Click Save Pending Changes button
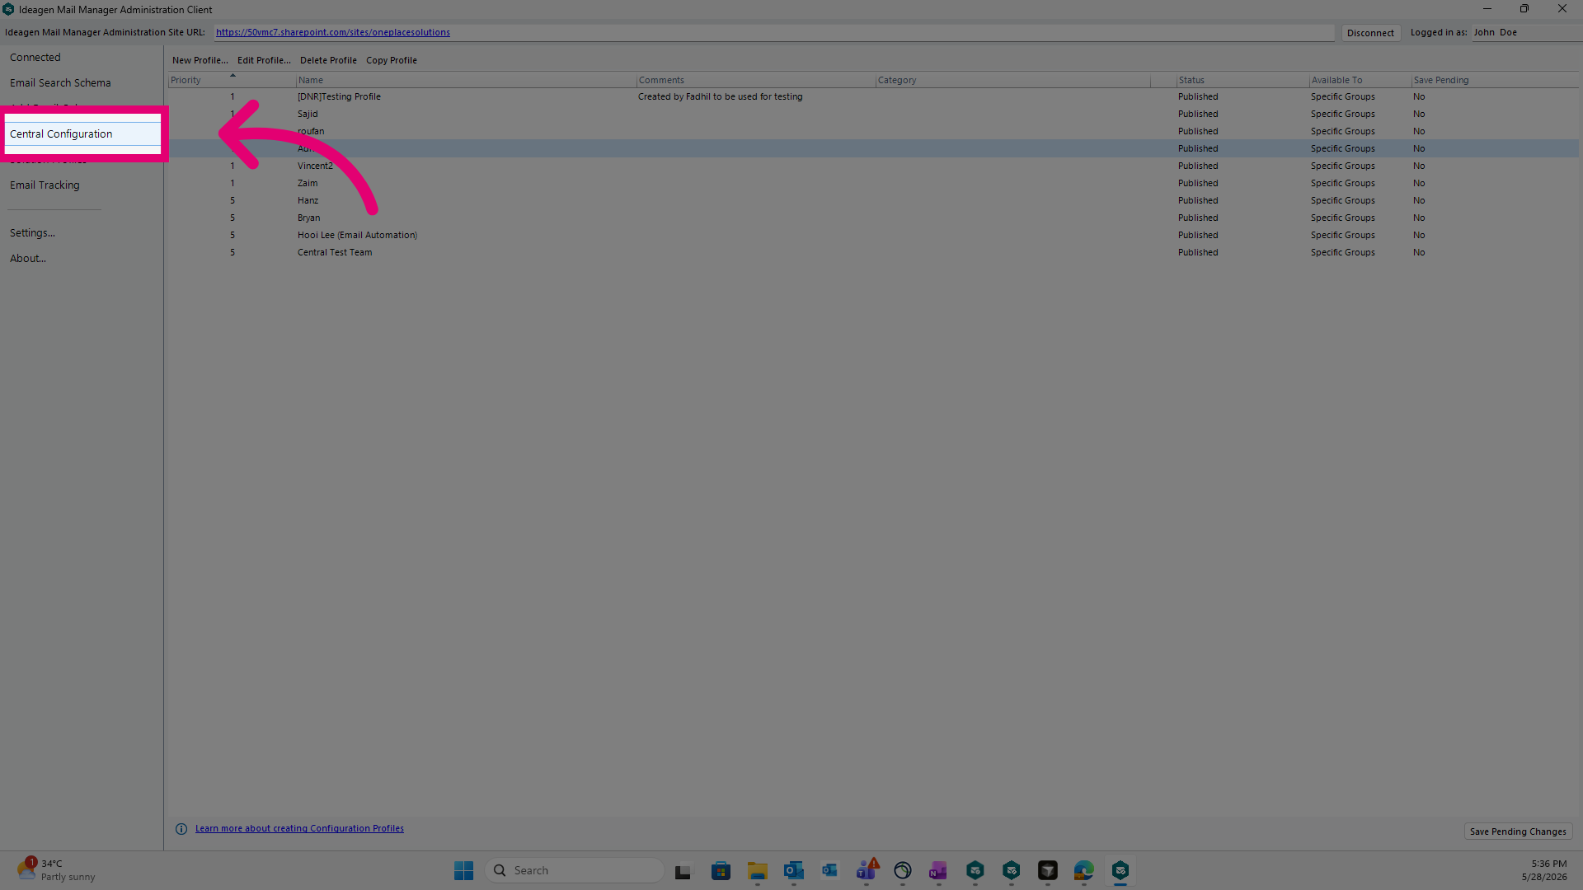The image size is (1583, 890). (x=1518, y=831)
